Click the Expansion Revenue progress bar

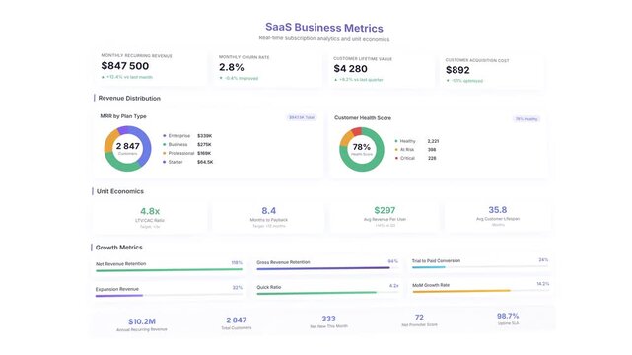pyautogui.click(x=169, y=296)
